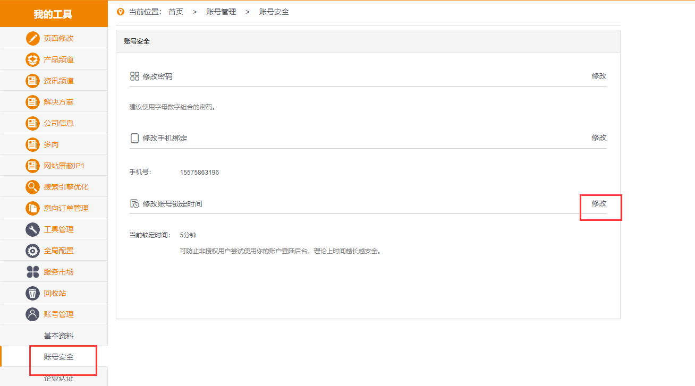The image size is (695, 386).
Task: Click the 修改密码 section heading
Action: [x=157, y=76]
